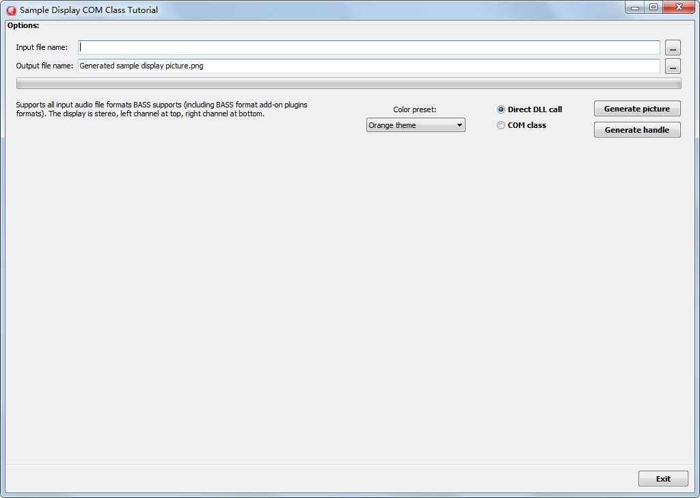The image size is (700, 498).
Task: Select the COM class option
Action: (x=501, y=124)
